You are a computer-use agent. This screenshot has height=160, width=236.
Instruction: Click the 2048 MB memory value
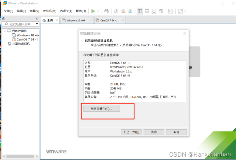(116, 88)
